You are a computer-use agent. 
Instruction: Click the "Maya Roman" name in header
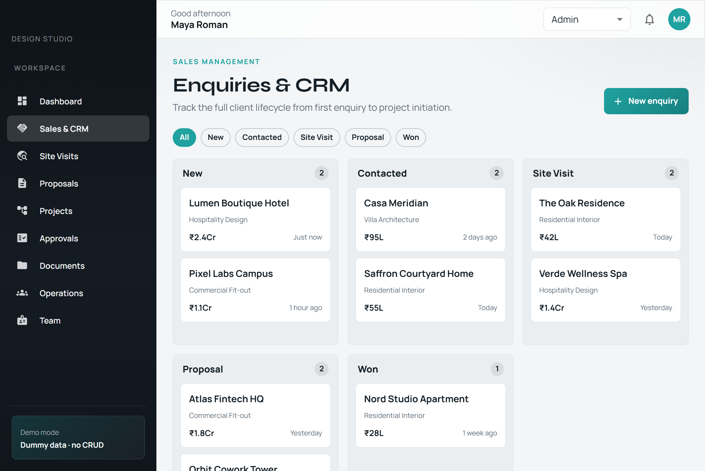pos(199,25)
